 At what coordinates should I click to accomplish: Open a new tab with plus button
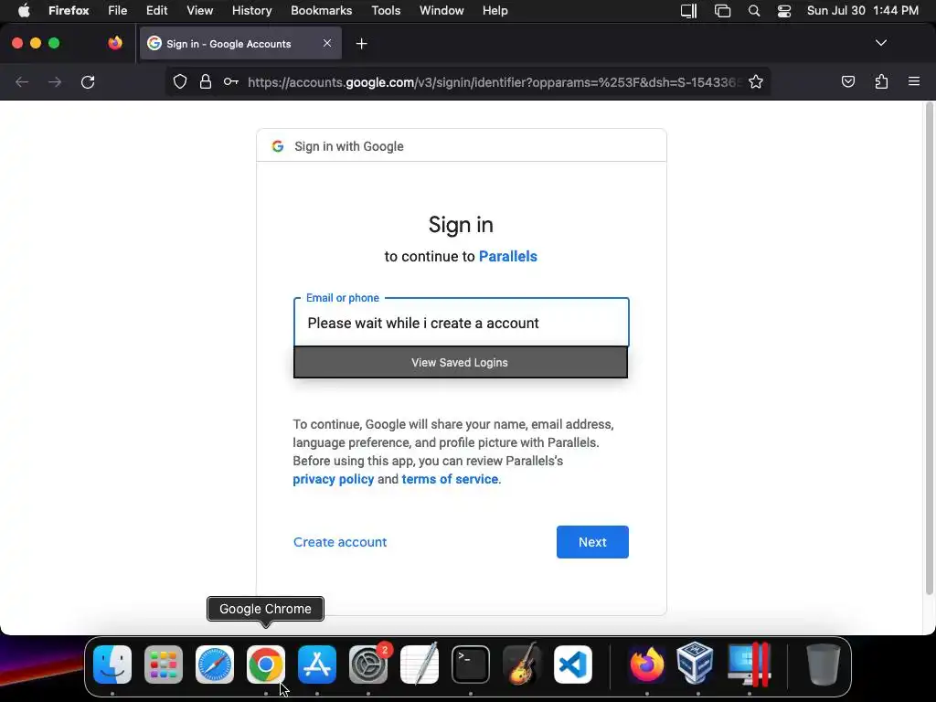(x=361, y=44)
